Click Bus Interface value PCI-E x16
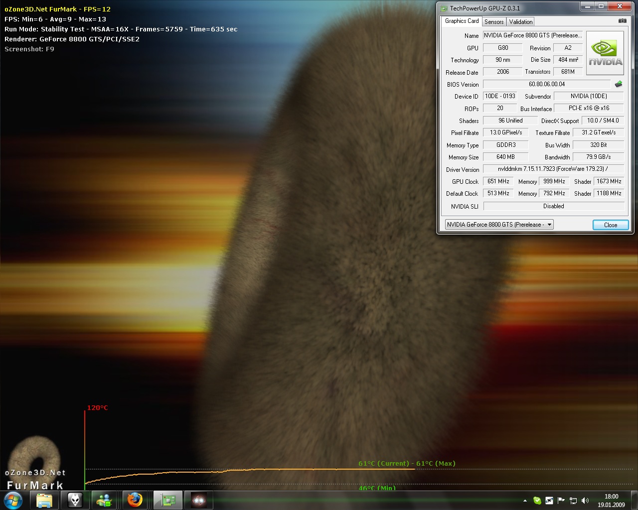This screenshot has width=638, height=510. point(589,108)
